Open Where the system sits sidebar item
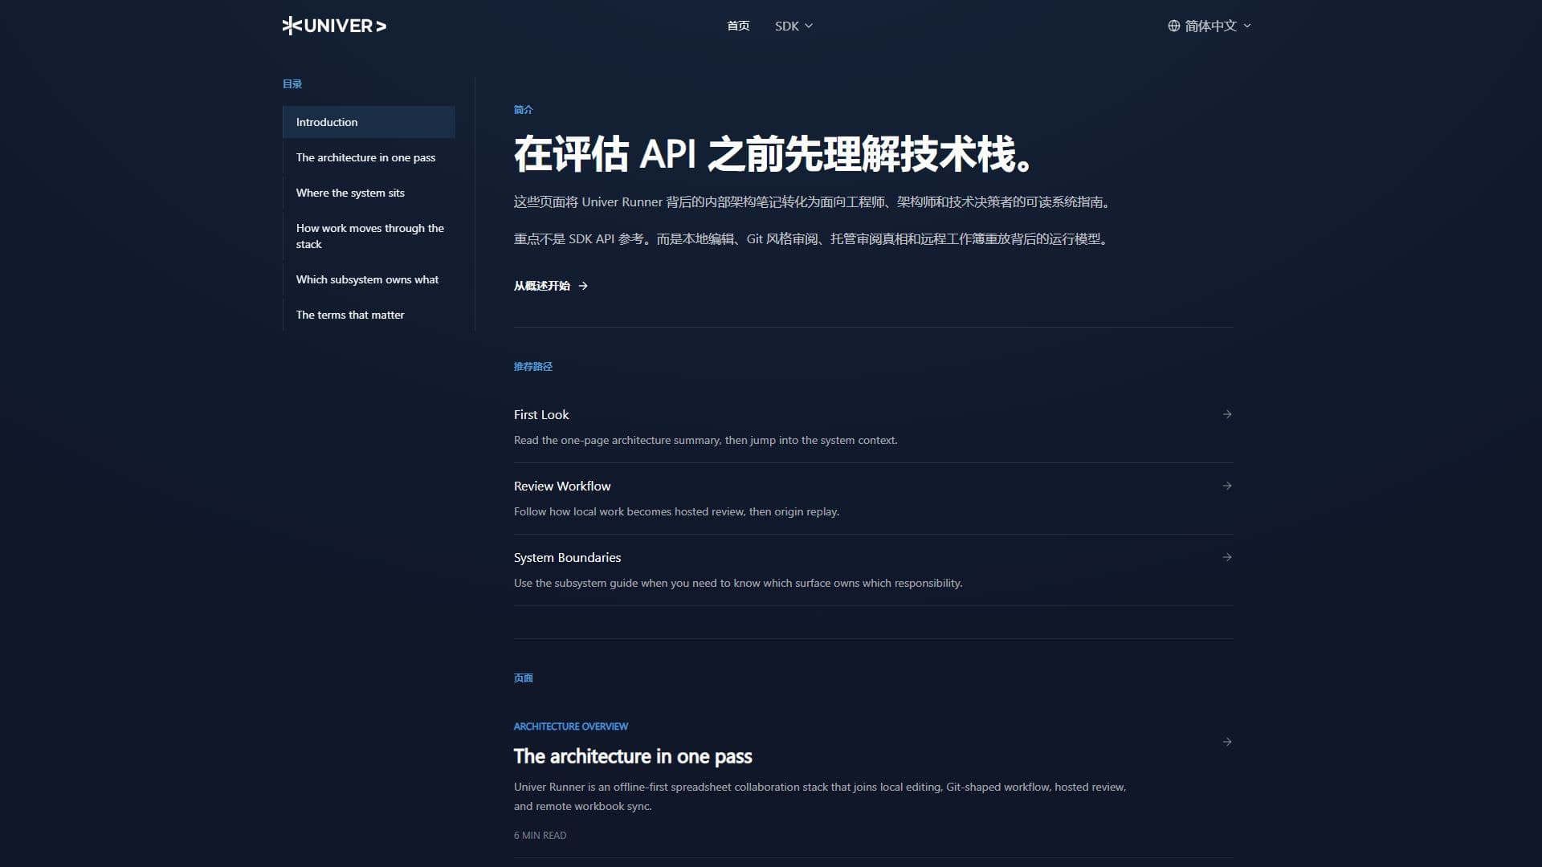 pyautogui.click(x=369, y=193)
